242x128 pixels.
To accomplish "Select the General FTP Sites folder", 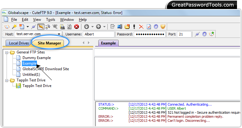I will (x=31, y=52).
